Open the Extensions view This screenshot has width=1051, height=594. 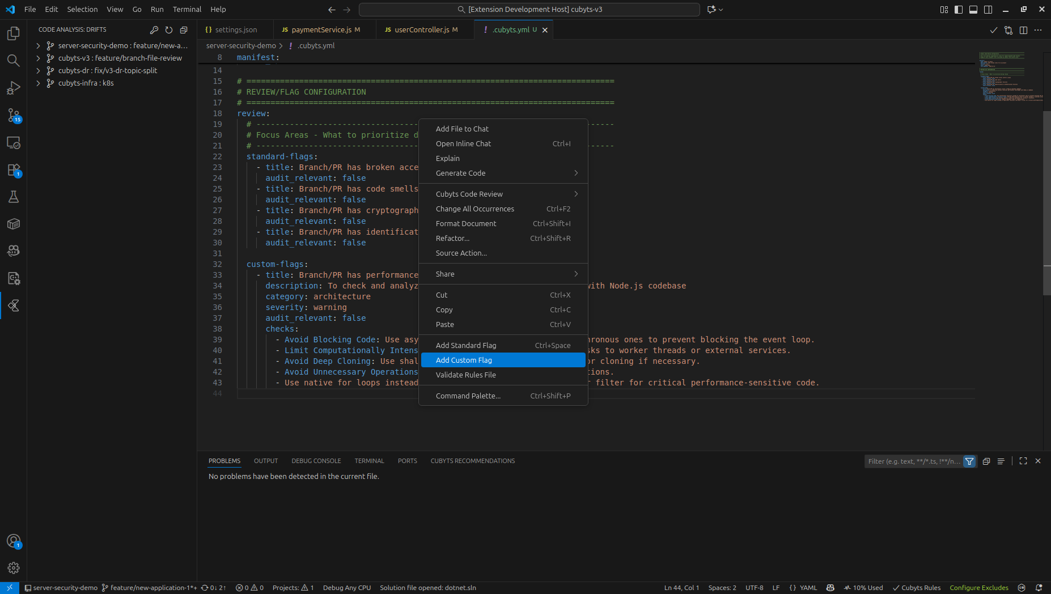pyautogui.click(x=14, y=170)
